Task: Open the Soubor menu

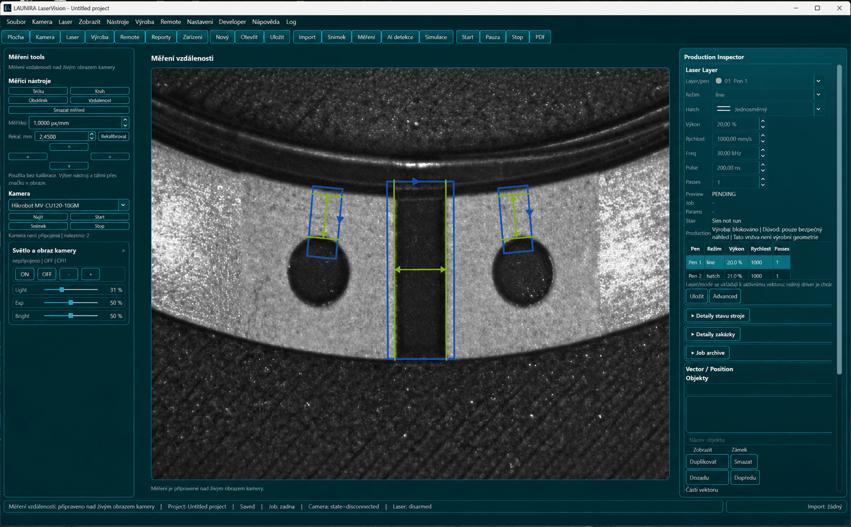Action: click(x=16, y=22)
